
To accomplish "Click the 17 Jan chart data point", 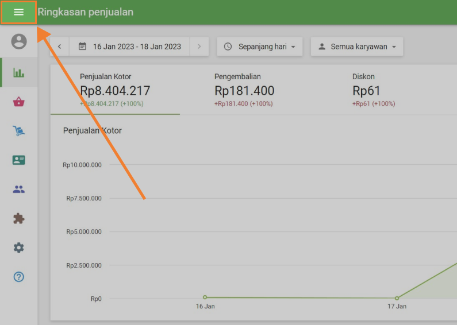I will [397, 298].
